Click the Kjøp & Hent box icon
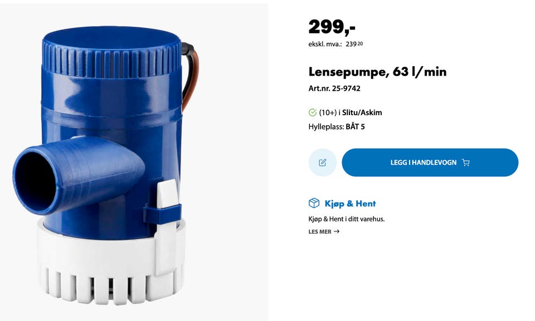The image size is (535, 321). [x=314, y=204]
